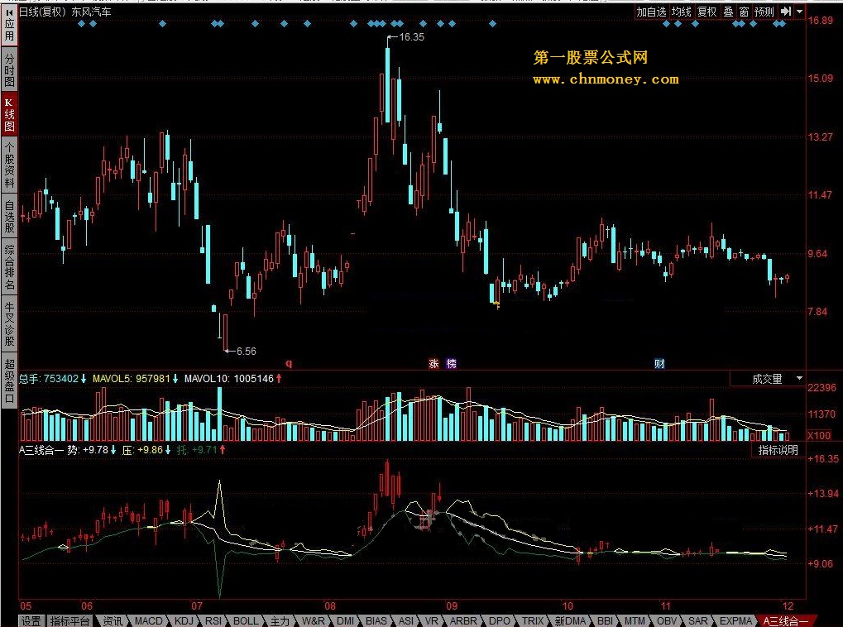Click the blue 财 financial report marker
Viewport: 843px width, 627px height.
tap(659, 363)
